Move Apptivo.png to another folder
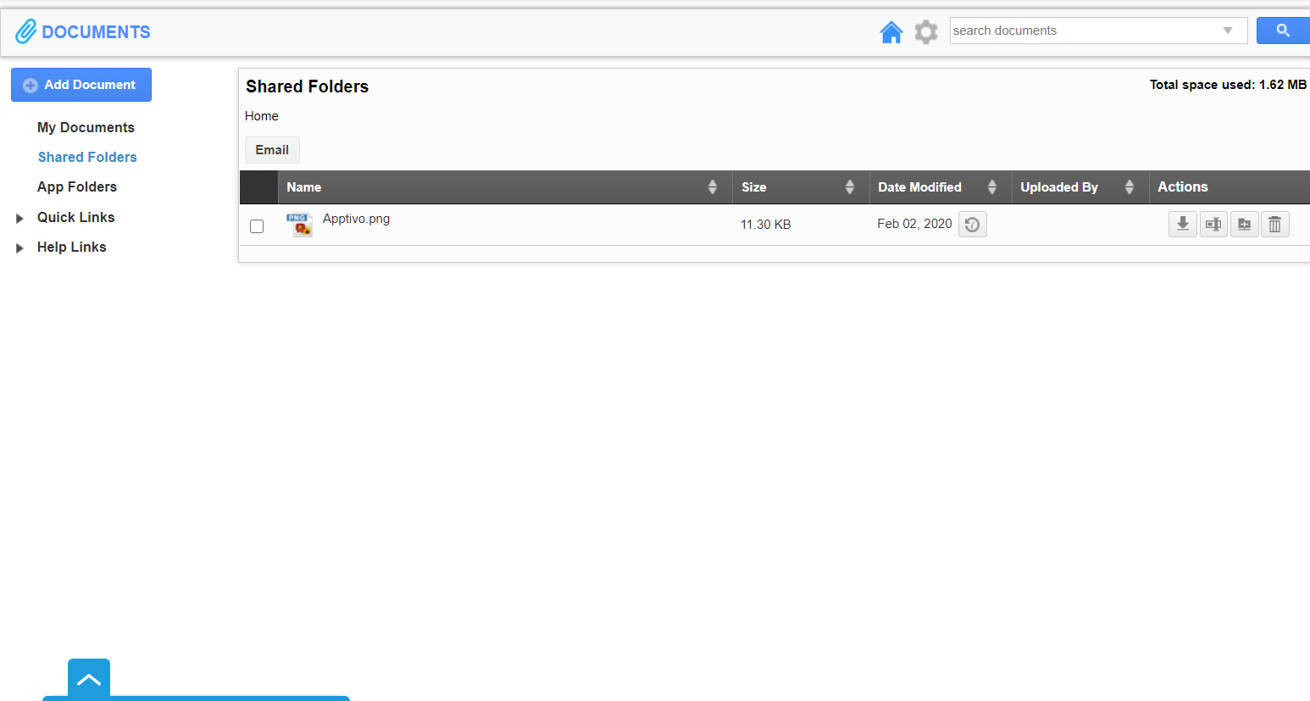 [1244, 224]
